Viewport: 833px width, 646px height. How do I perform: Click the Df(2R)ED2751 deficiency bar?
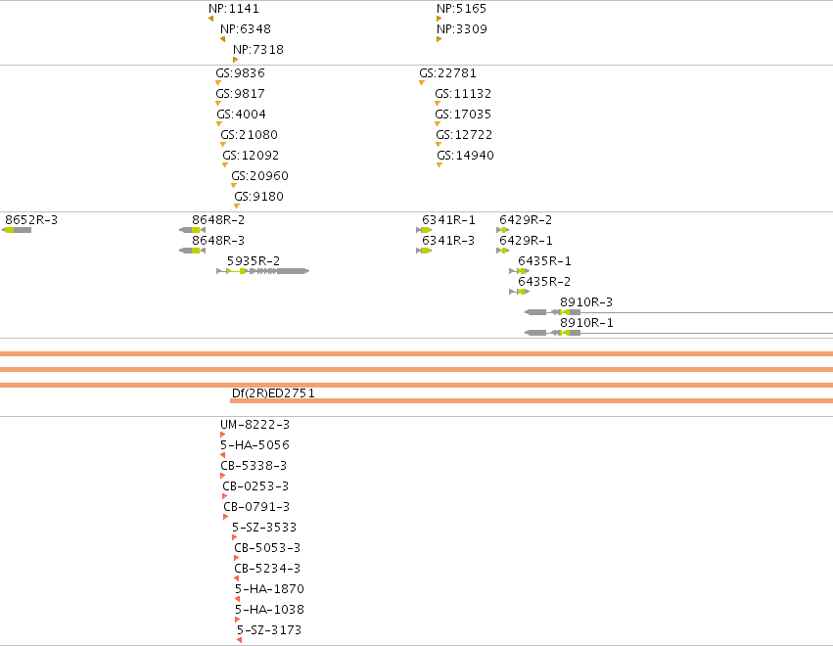(532, 401)
